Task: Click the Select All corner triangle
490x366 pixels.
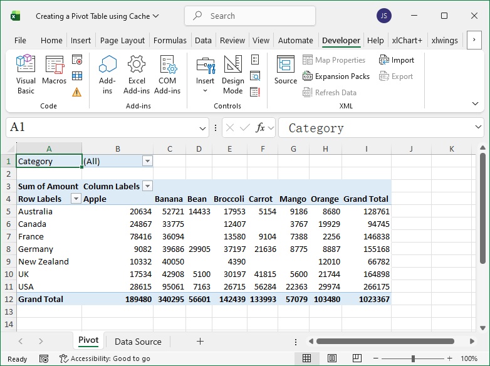Action: pos(10,148)
